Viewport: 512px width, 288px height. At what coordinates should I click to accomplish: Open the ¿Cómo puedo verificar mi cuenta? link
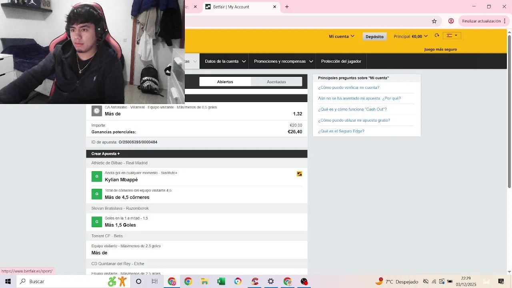(349, 88)
